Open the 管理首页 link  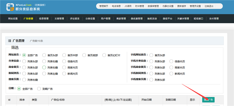[x=104, y=6]
